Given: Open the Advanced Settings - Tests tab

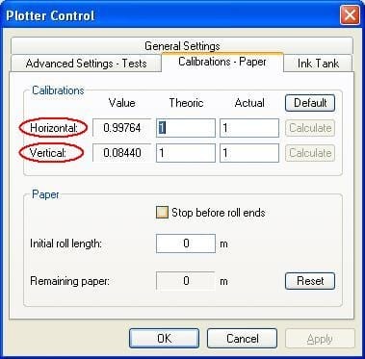Looking at the screenshot, I should click(86, 64).
